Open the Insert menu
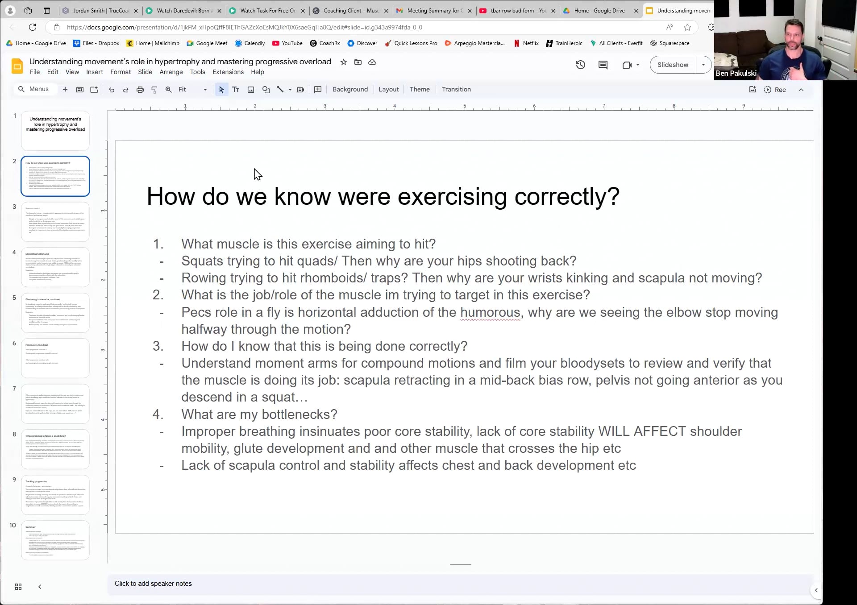Viewport: 857px width, 605px height. pyautogui.click(x=95, y=72)
